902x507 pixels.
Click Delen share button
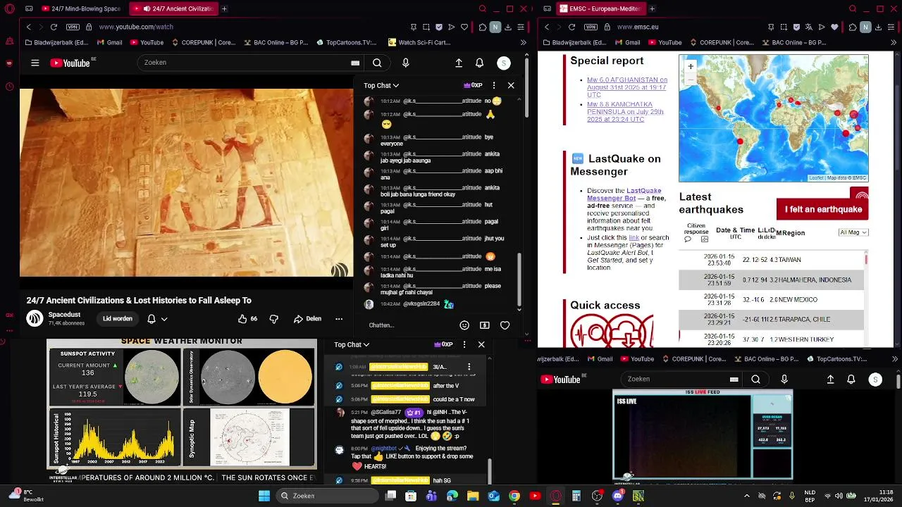point(307,318)
